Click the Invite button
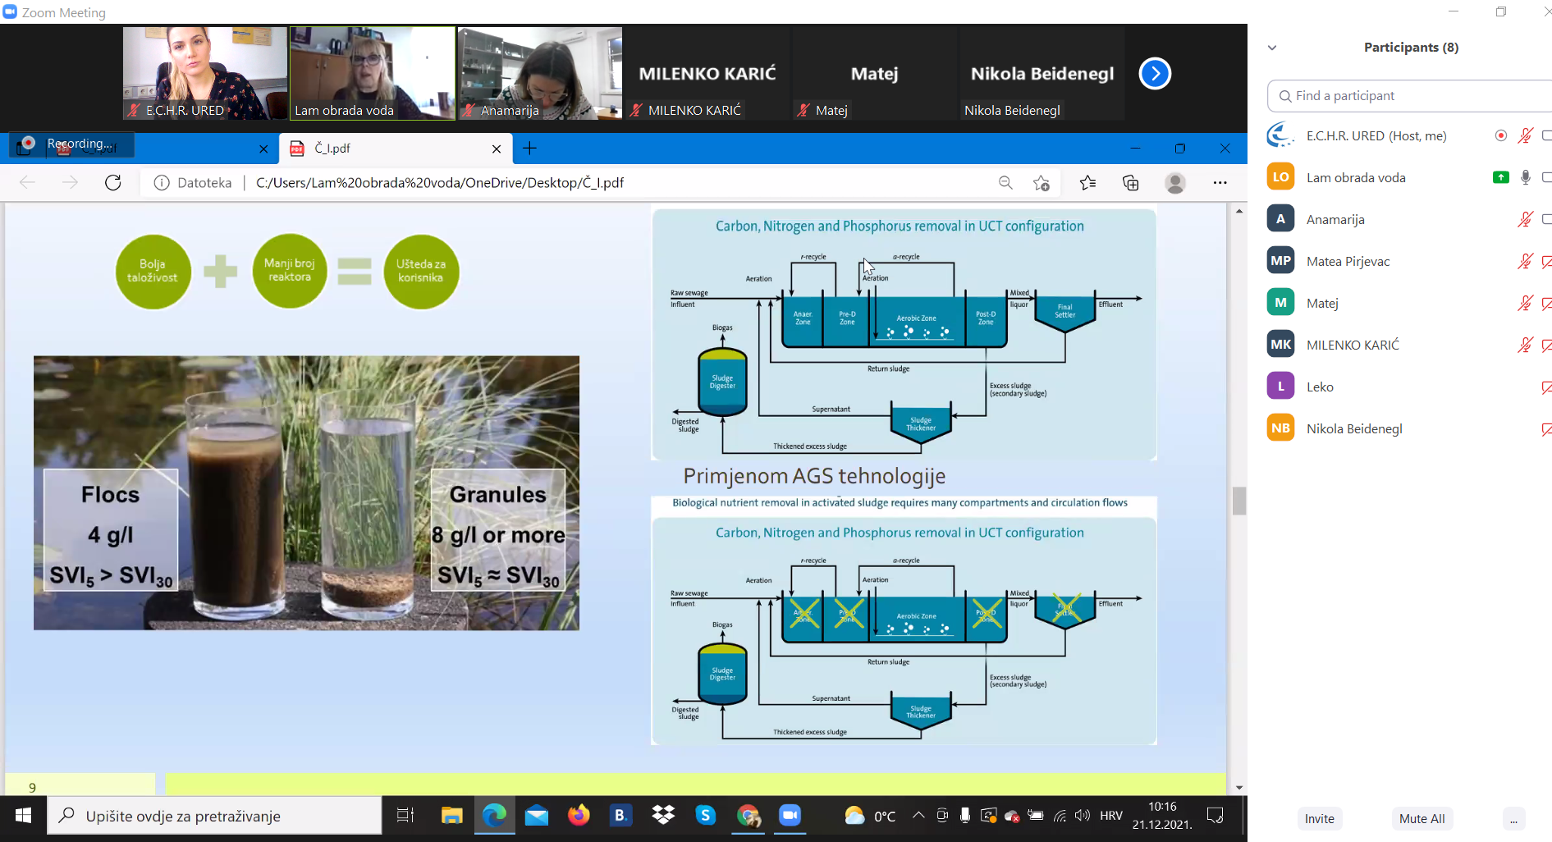This screenshot has width=1552, height=842. click(x=1319, y=818)
